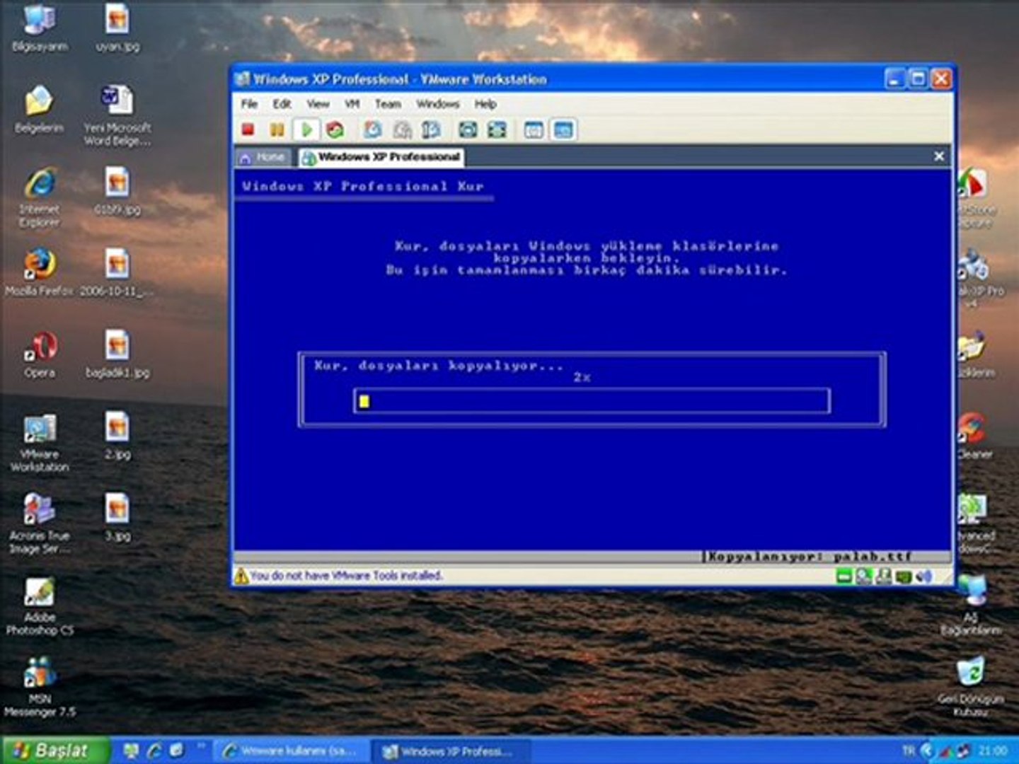
Task: Click the 21:00 taskbar clock
Action: click(x=992, y=751)
